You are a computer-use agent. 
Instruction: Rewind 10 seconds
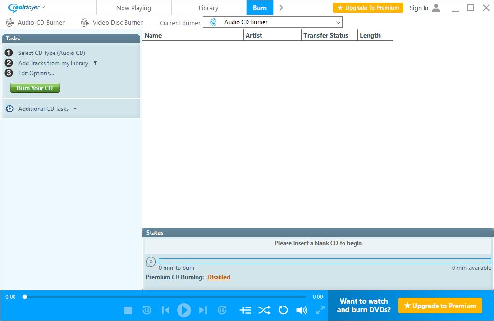[147, 310]
